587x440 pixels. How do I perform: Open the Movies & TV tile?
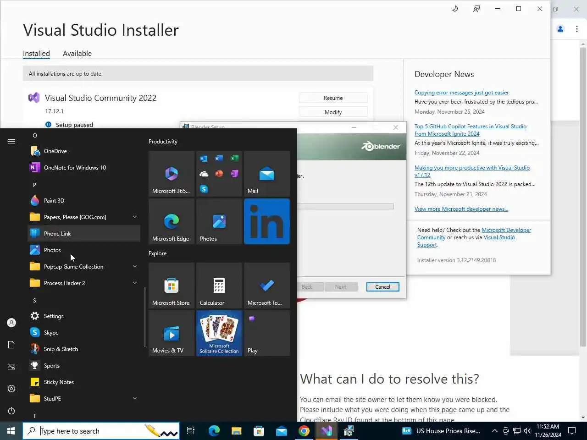[x=172, y=333]
